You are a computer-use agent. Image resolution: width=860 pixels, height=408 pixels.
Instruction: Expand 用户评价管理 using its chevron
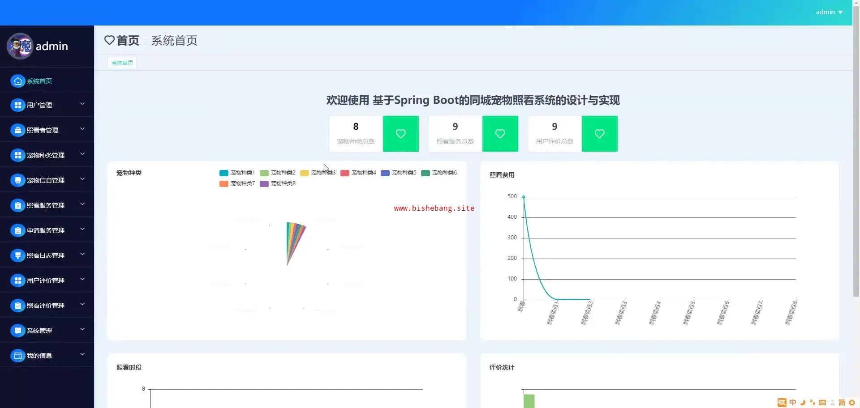coord(82,280)
